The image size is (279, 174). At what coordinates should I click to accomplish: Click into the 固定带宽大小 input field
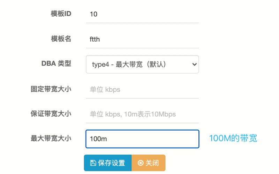point(142,90)
